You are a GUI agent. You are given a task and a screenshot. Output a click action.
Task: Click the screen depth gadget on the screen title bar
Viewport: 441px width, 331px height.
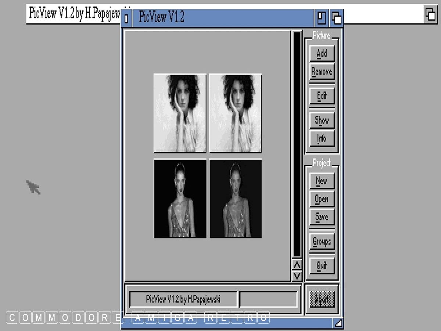[x=430, y=15]
